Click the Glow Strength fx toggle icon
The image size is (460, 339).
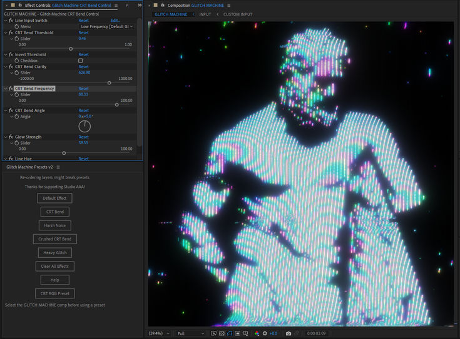(11, 137)
